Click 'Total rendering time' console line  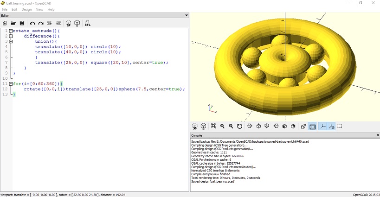[x=225, y=178]
